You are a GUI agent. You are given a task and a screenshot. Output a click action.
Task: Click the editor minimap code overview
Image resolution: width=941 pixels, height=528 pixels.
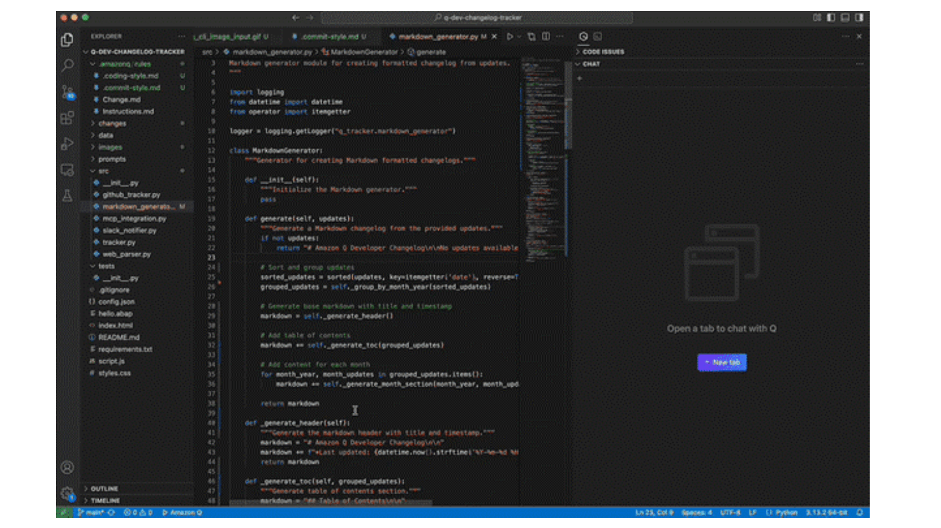tap(542, 159)
